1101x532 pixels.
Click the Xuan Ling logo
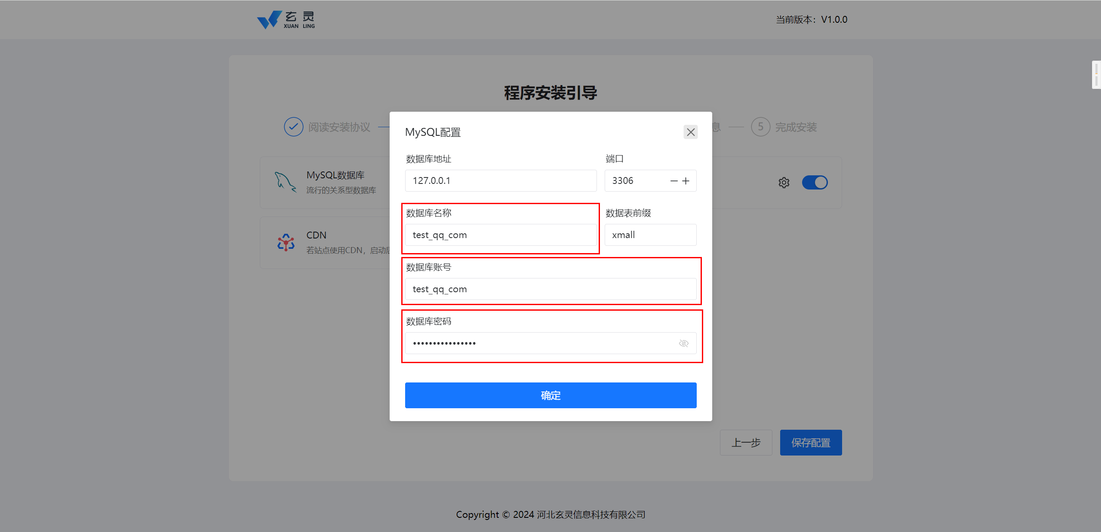(x=286, y=20)
